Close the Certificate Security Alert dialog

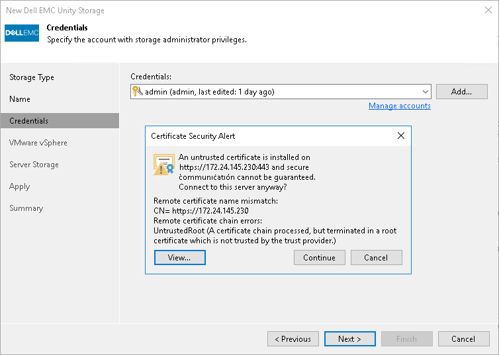point(400,136)
